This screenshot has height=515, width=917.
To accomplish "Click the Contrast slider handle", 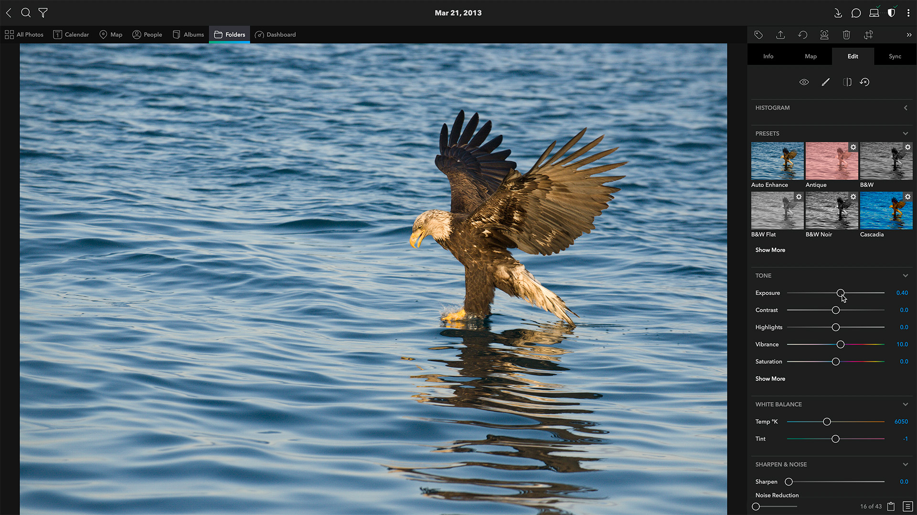I will [835, 310].
